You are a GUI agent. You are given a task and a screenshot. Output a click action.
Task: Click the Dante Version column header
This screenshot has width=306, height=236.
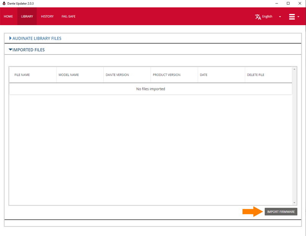point(117,75)
